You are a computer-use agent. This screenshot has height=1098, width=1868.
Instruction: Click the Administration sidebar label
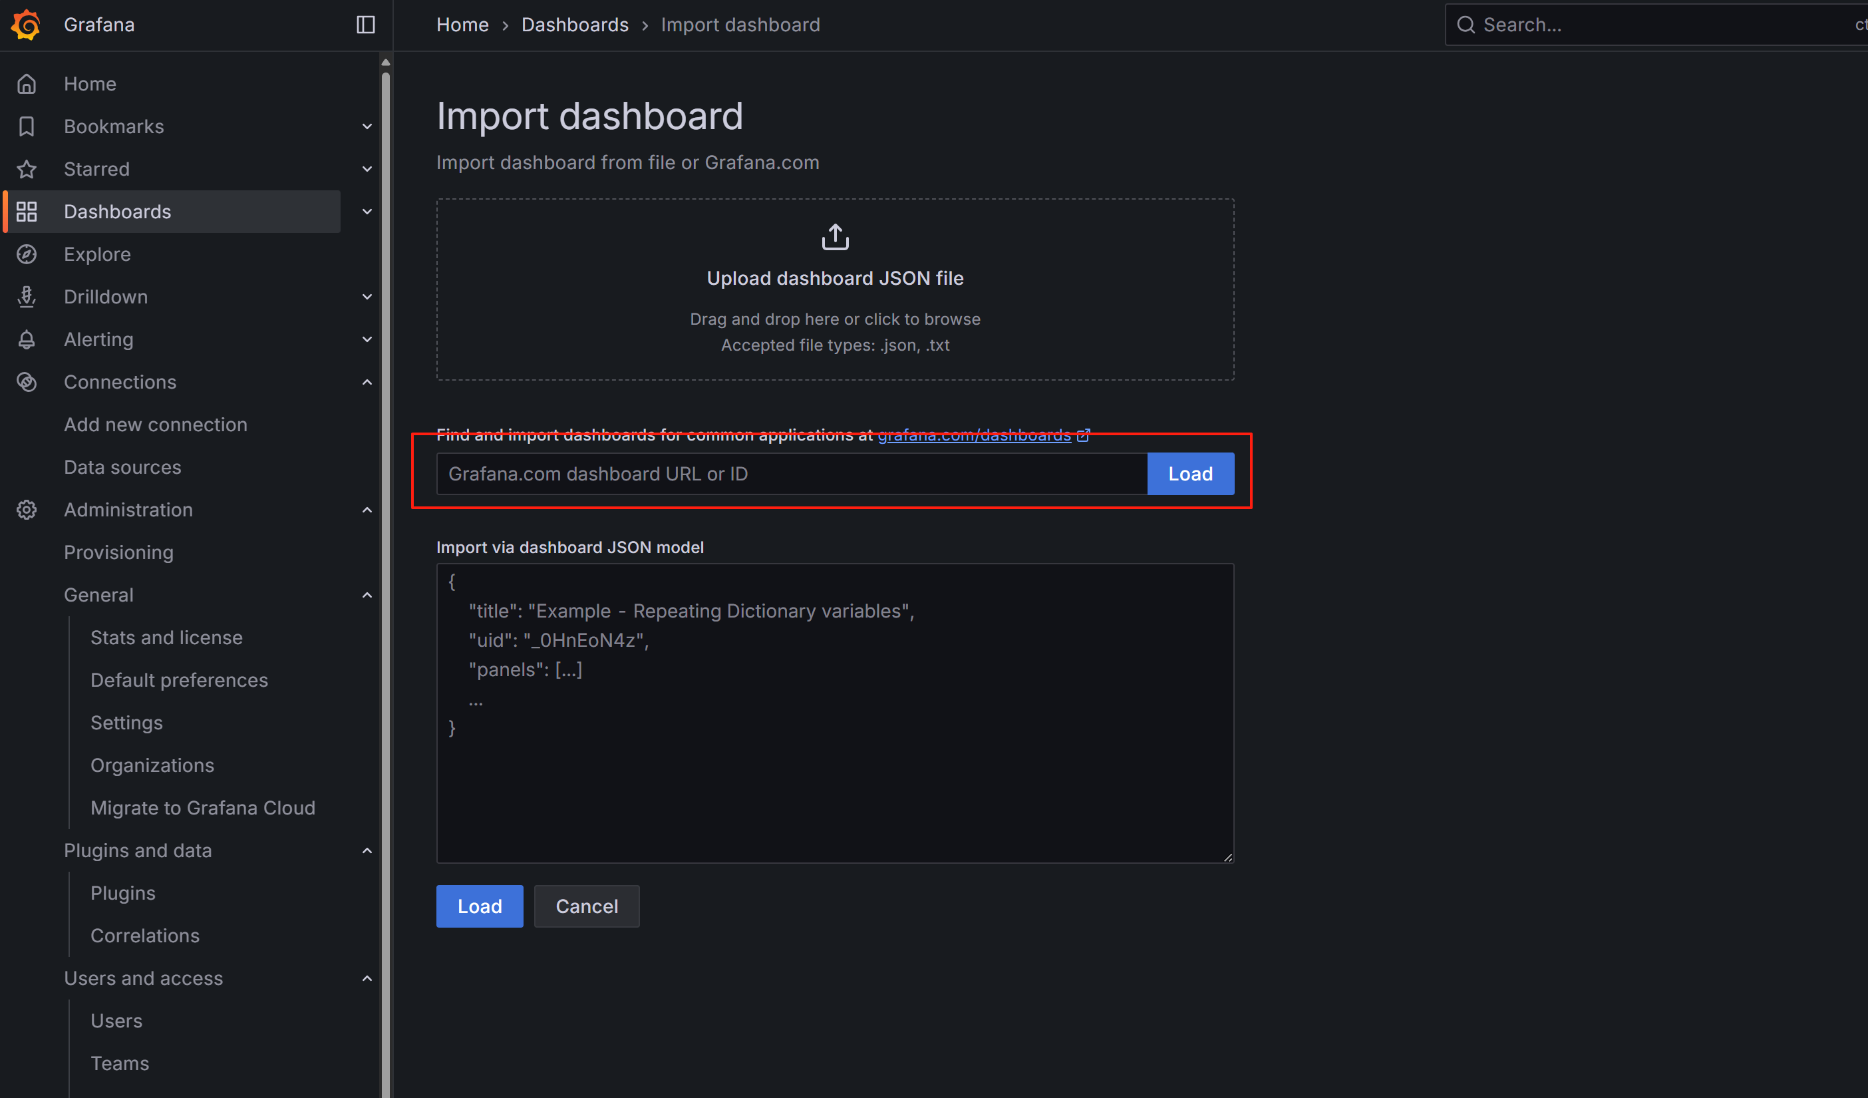(x=128, y=510)
